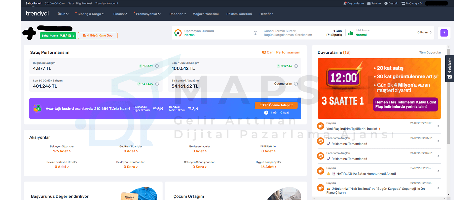Viewport: 475px width, 200px height.
Task: Click the flash sale 3 SAATTE 1 banner
Action: click(x=379, y=88)
